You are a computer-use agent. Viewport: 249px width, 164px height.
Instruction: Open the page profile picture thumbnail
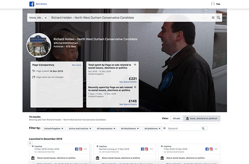pos(39,45)
